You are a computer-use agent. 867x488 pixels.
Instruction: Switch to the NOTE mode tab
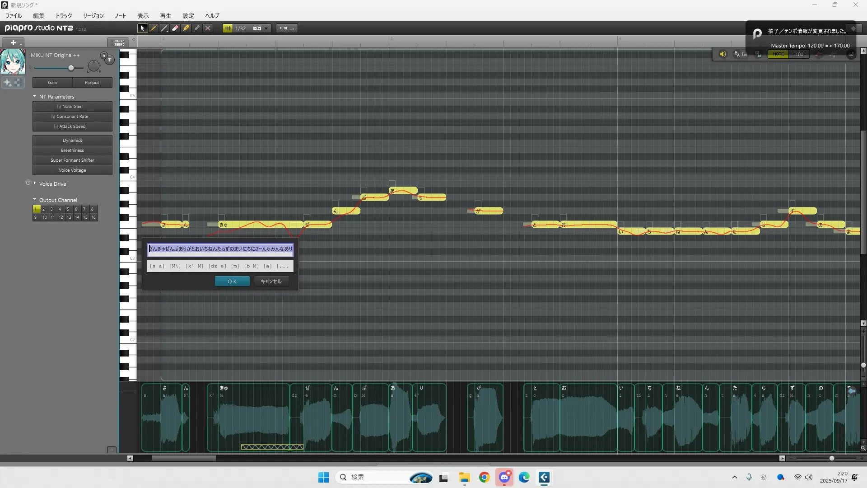click(x=778, y=54)
